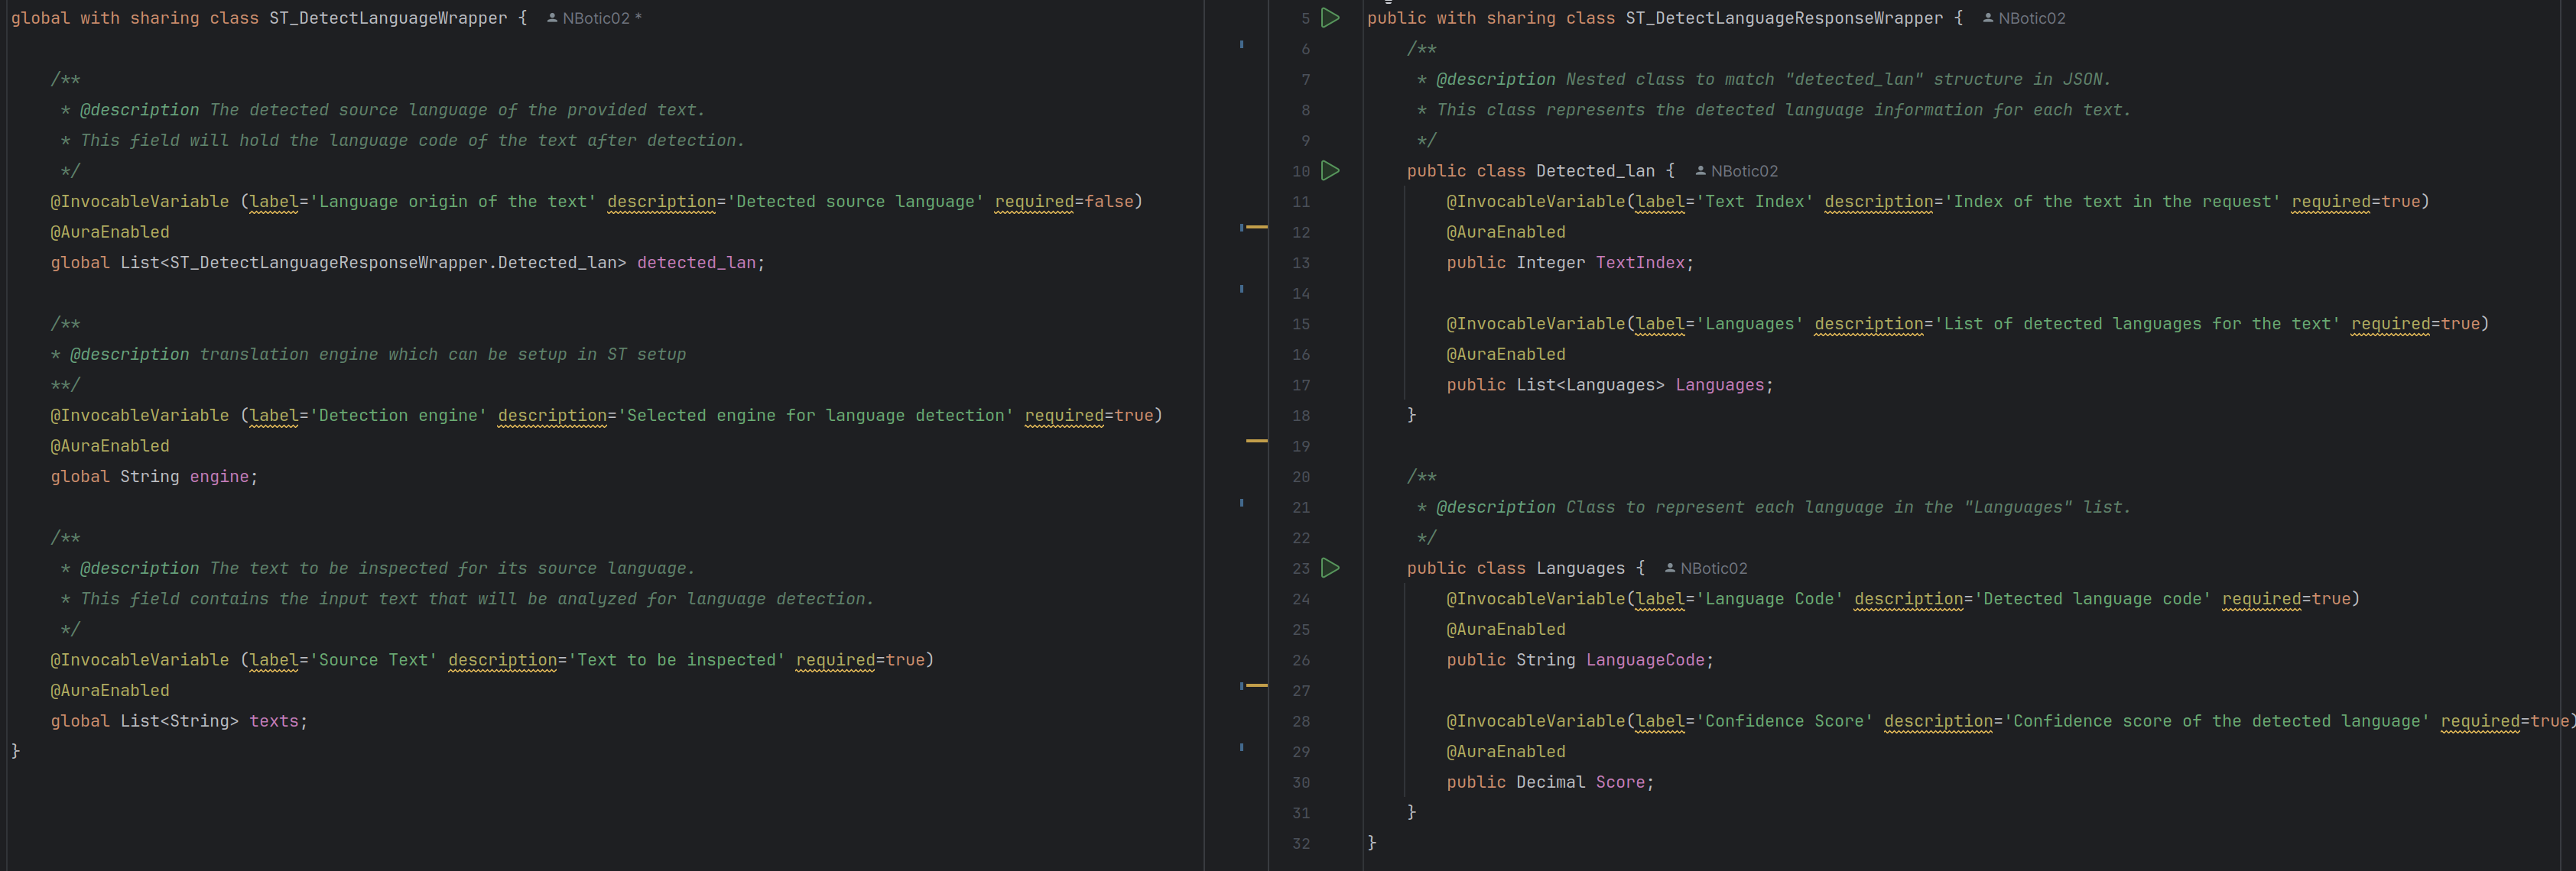Open author hint NBotic02 * on ST_DetectLanguageWrapper
The height and width of the screenshot is (871, 2576).
[x=594, y=18]
